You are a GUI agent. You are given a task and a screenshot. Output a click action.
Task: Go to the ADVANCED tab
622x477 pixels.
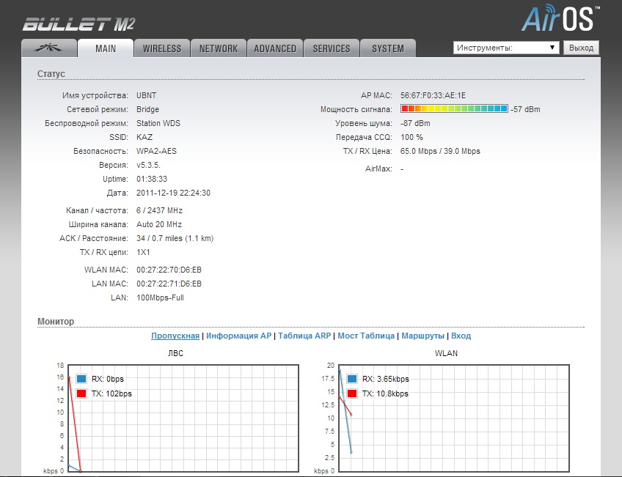(x=275, y=48)
